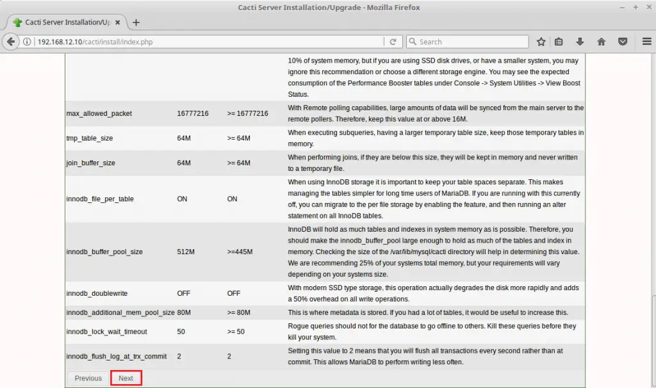The image size is (656, 388).
Task: Click recommended value >=445M
Action: [240, 252]
